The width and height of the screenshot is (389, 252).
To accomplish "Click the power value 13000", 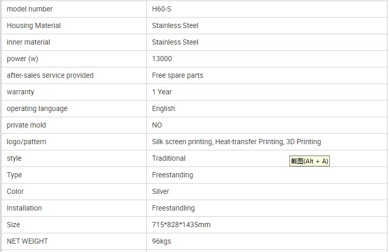I will click(162, 59).
